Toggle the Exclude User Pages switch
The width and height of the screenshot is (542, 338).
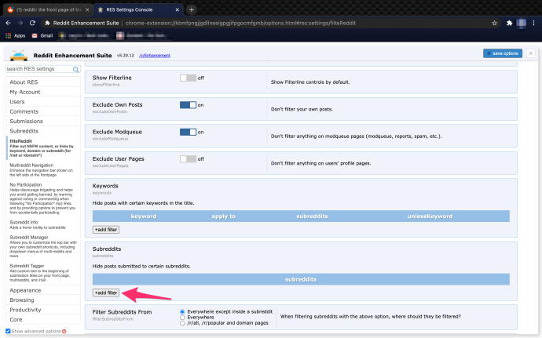coord(188,159)
